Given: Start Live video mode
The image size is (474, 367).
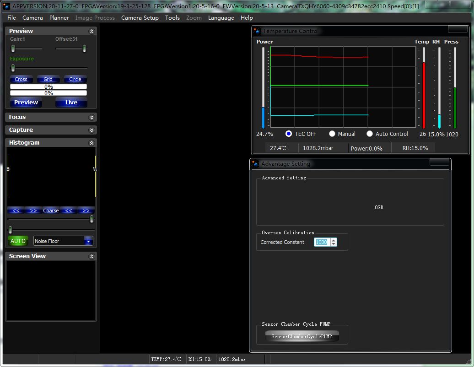Looking at the screenshot, I should 71,102.
